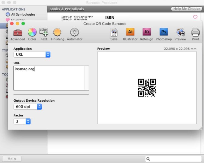Open the Advanced toolbox settings
This screenshot has height=163, width=204.
(18, 35)
